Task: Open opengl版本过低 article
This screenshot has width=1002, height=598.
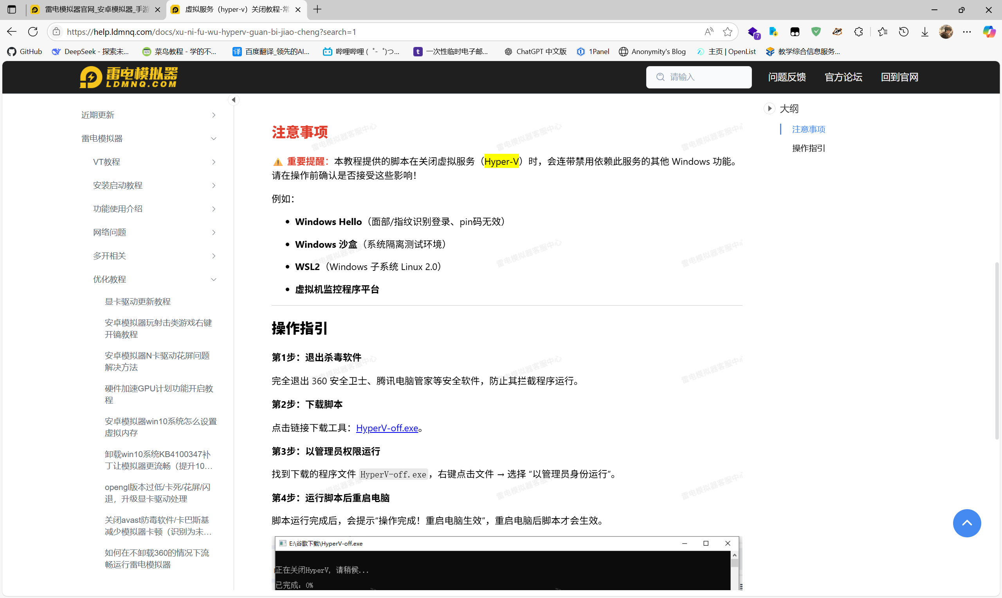Action: click(x=157, y=493)
